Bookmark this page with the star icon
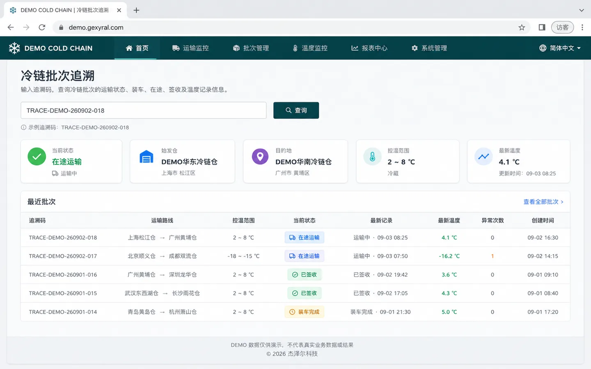591x369 pixels. 522,27
